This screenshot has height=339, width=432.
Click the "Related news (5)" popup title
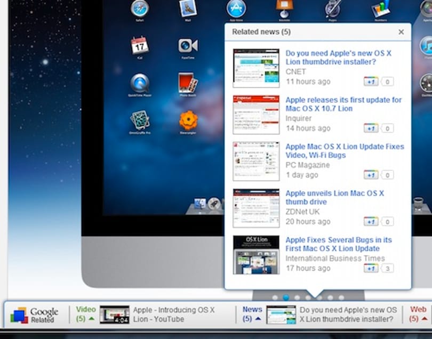[261, 32]
